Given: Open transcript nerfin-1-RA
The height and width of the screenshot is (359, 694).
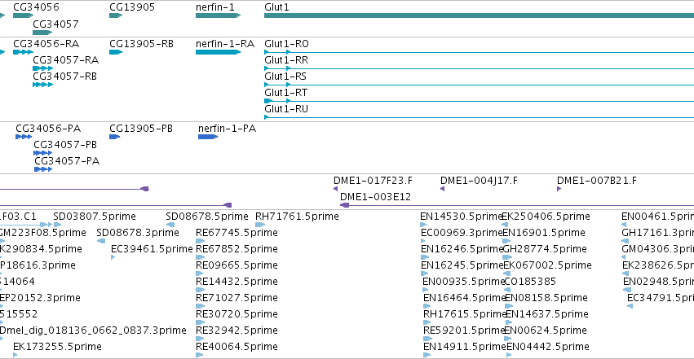Looking at the screenshot, I should (x=225, y=44).
